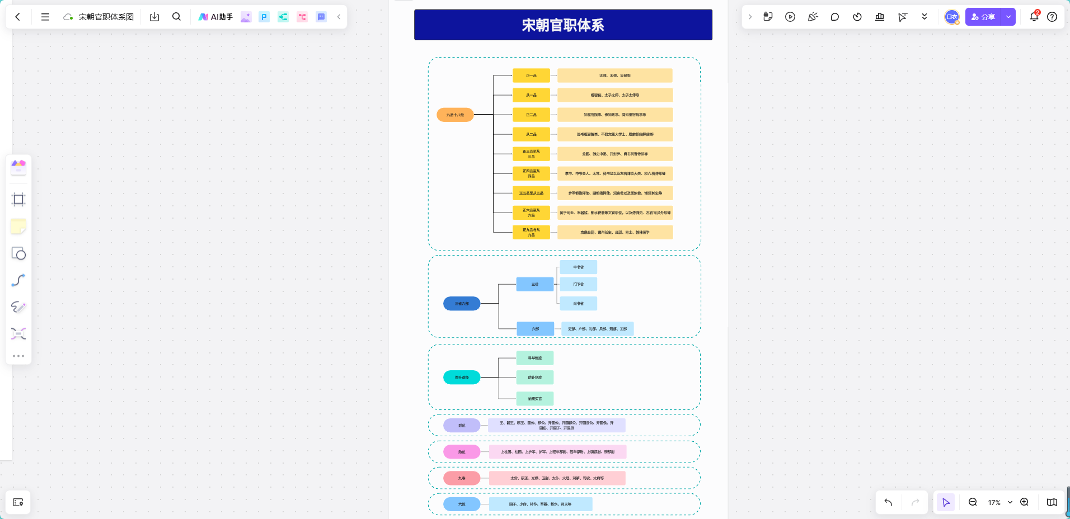
Task: Select the 正二品 yellow node
Action: coord(531,115)
